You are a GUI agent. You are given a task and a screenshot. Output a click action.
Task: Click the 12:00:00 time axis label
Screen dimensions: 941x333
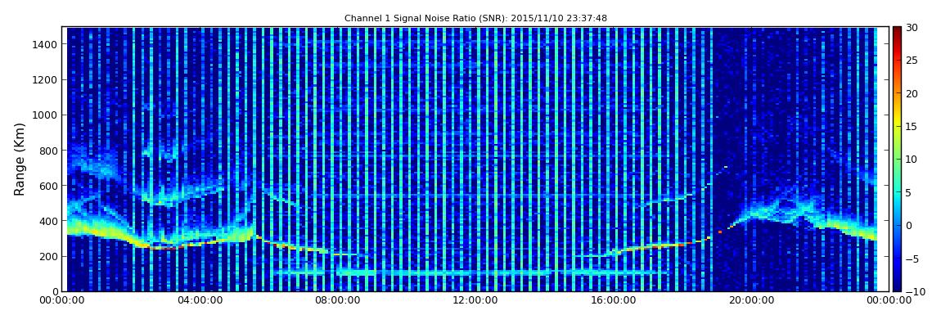click(475, 300)
